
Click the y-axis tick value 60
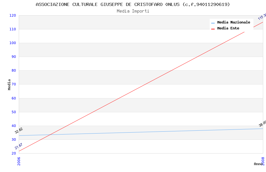click(14, 98)
